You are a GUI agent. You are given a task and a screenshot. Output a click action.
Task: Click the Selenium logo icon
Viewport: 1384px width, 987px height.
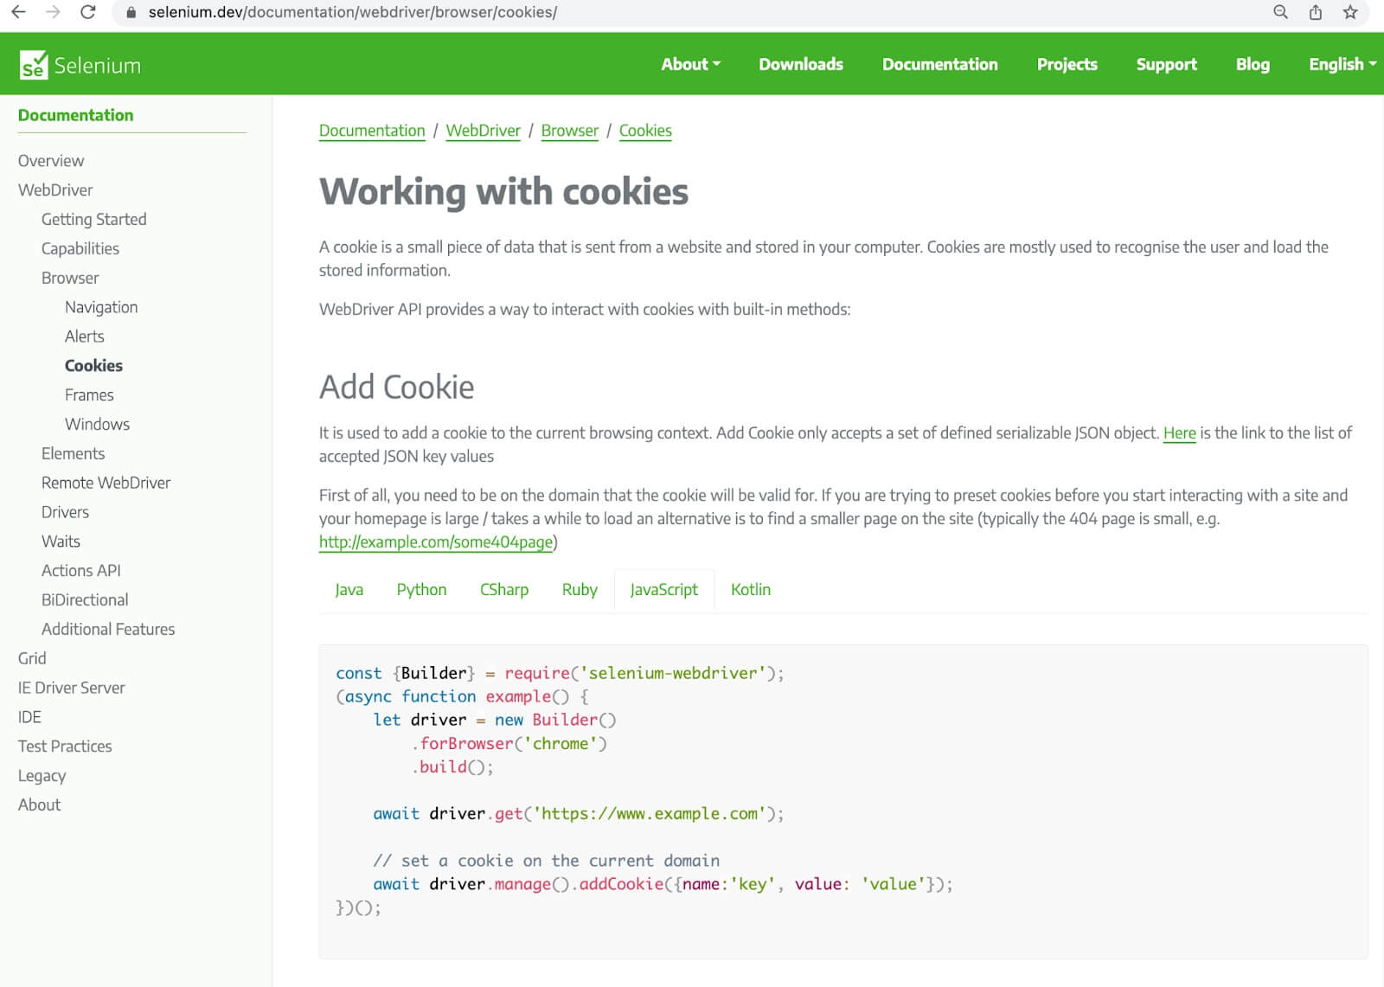34,65
